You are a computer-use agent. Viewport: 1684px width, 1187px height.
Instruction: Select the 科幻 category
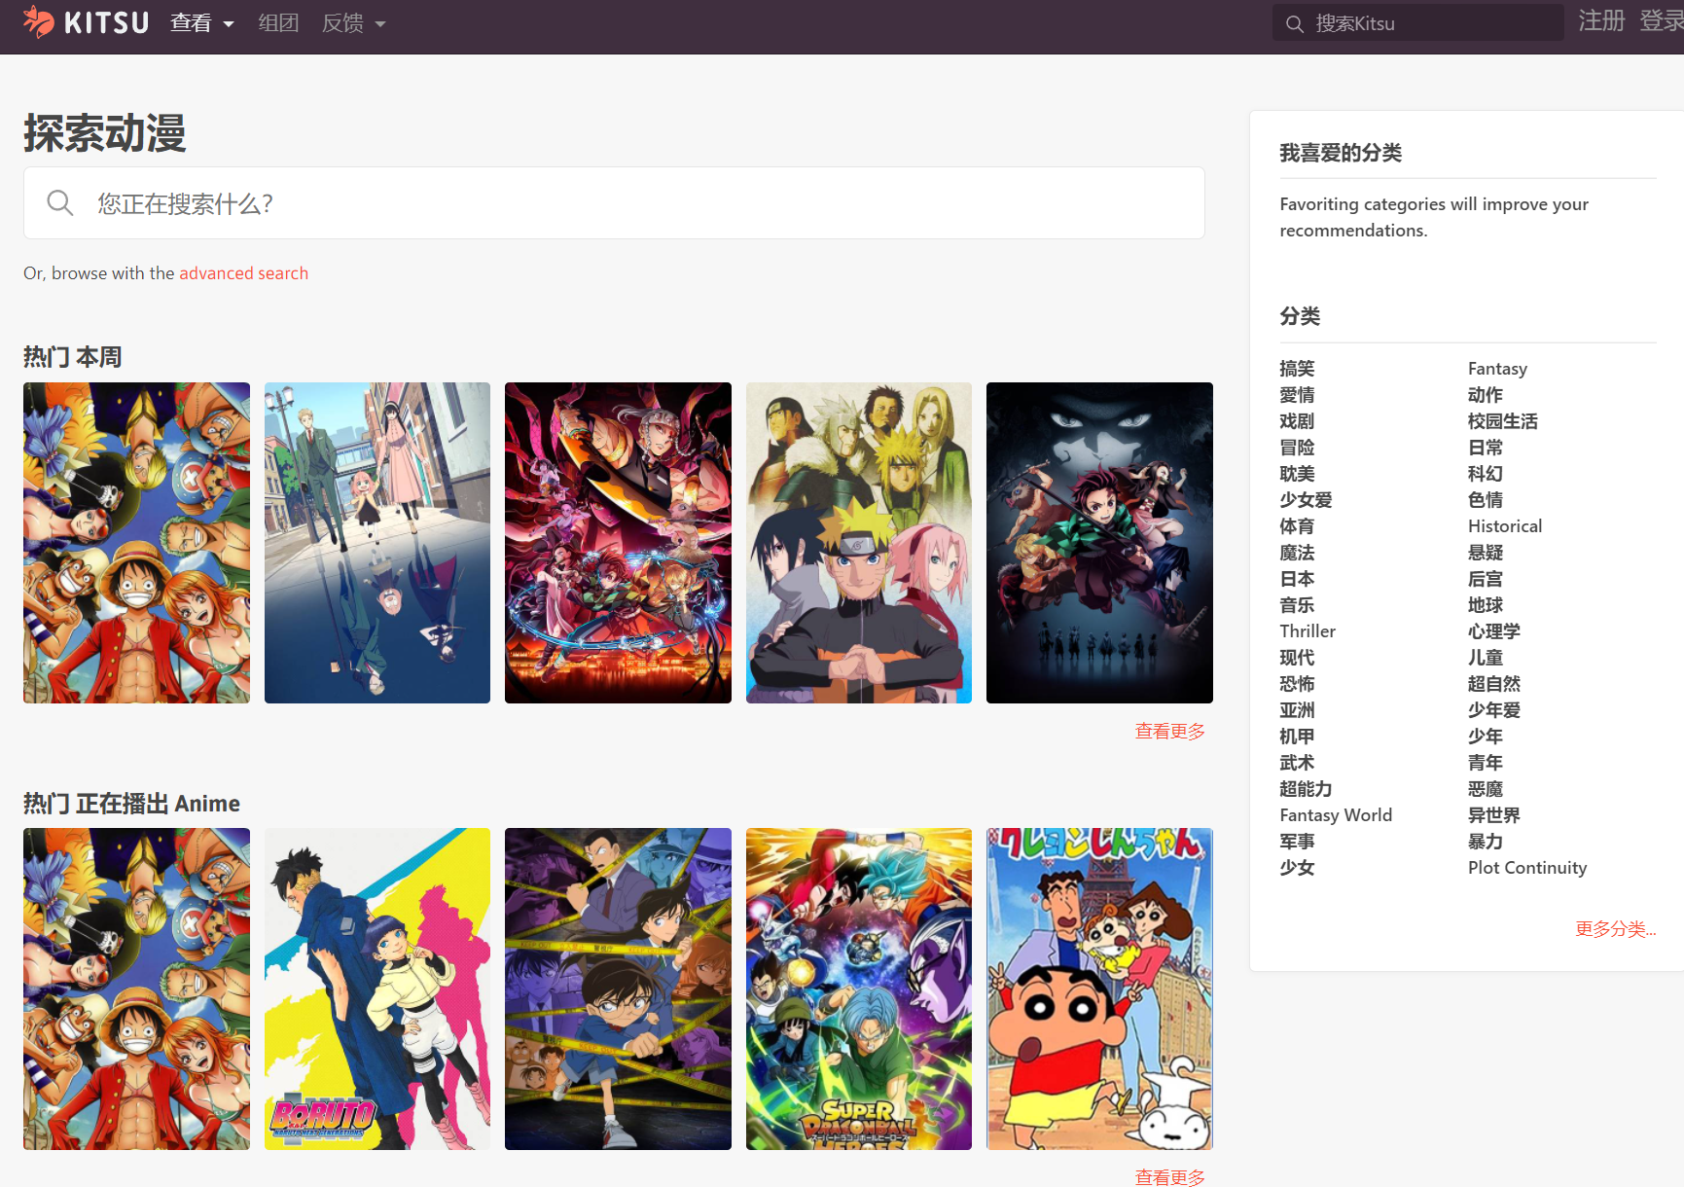point(1486,474)
